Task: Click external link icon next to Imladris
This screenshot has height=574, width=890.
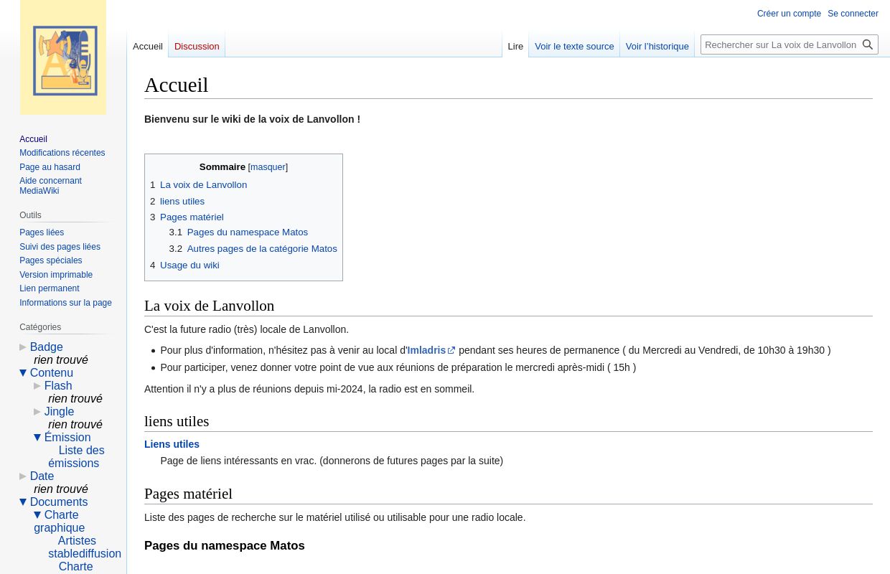Action: click(x=451, y=351)
